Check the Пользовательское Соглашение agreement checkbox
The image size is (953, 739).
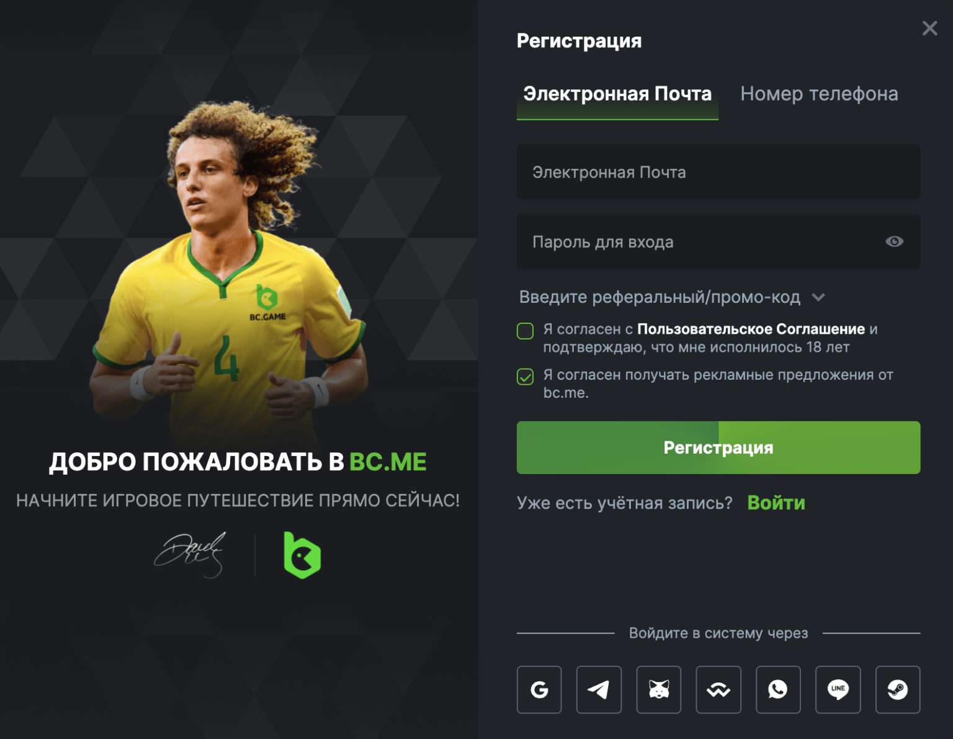[526, 331]
